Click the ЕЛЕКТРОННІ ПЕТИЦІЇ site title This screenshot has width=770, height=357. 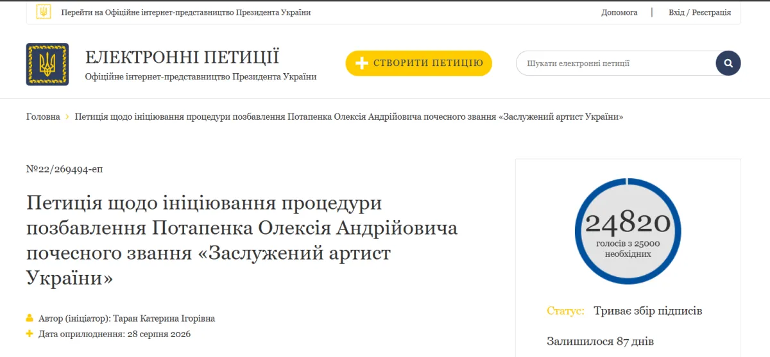182,57
